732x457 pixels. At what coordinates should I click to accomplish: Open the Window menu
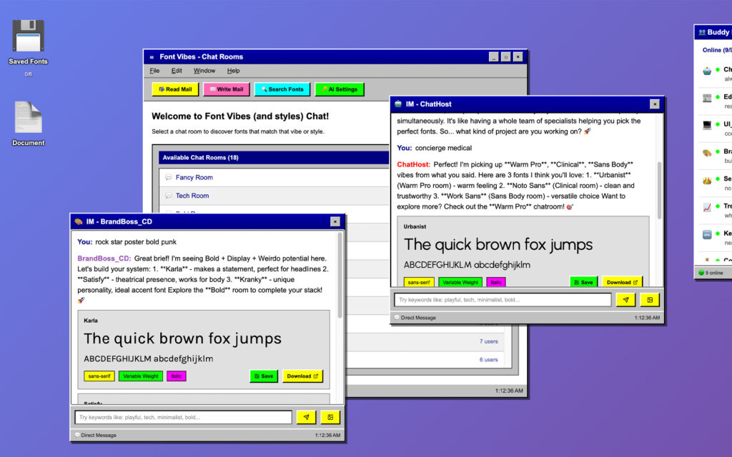(x=204, y=71)
